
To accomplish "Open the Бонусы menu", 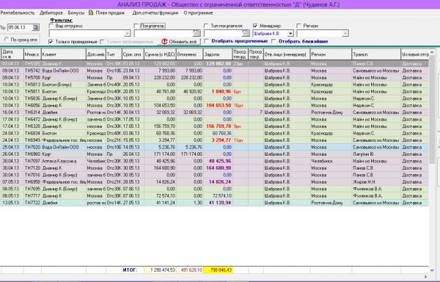I will click(76, 13).
